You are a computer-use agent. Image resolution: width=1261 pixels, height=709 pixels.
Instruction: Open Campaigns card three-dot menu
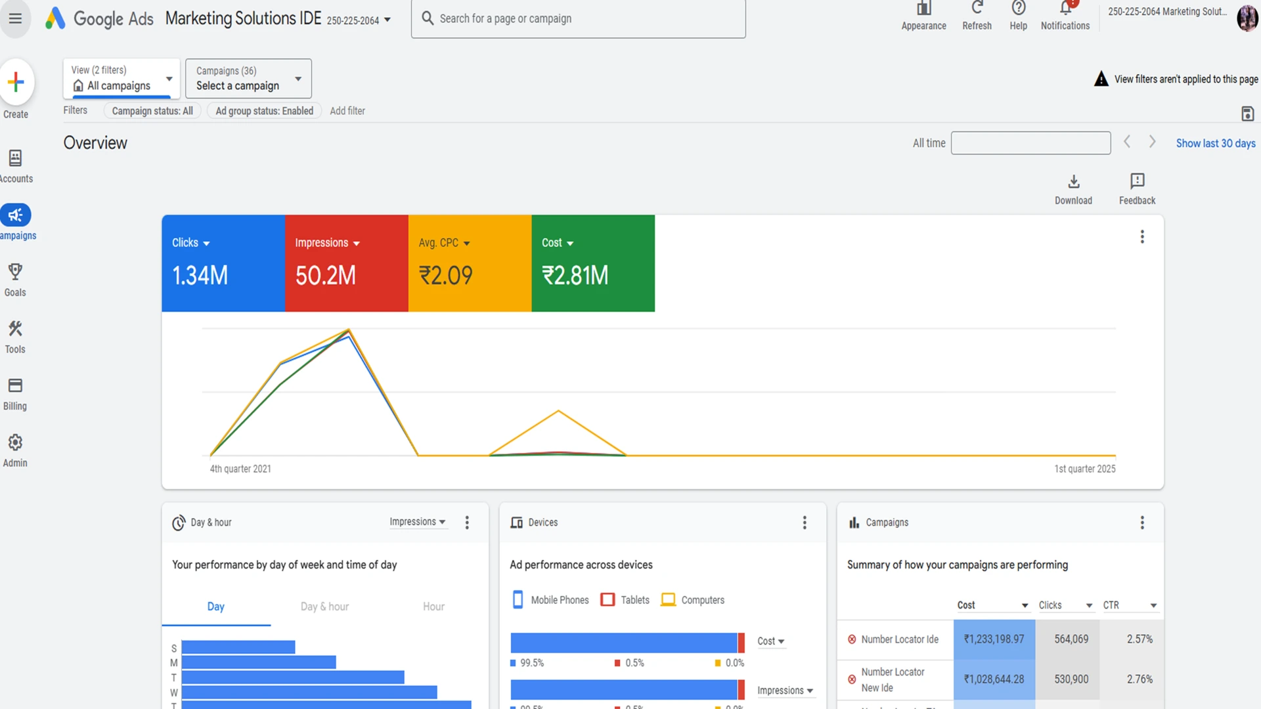coord(1141,523)
